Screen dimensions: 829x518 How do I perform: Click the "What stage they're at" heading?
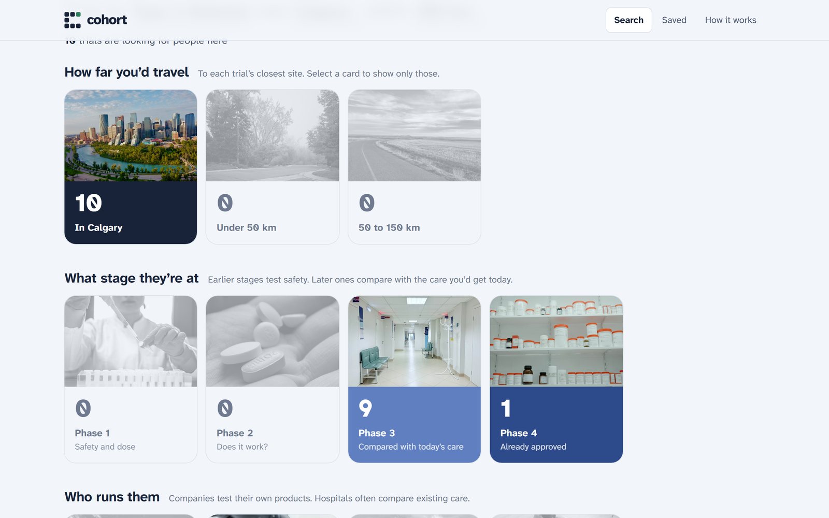coord(132,278)
